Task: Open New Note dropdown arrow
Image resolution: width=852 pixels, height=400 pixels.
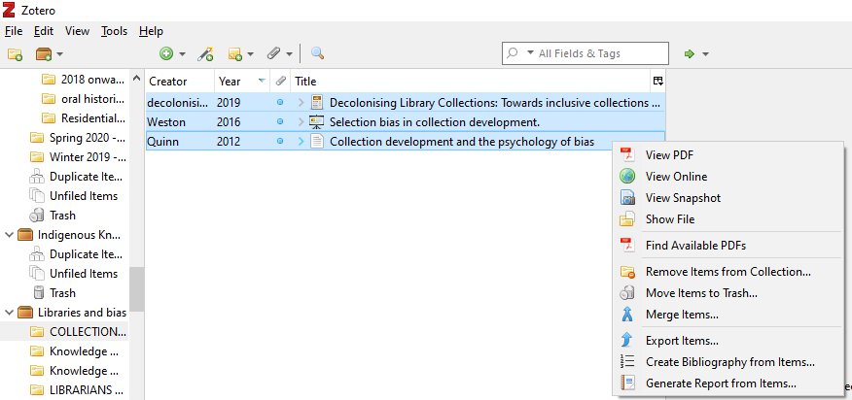Action: tap(251, 53)
